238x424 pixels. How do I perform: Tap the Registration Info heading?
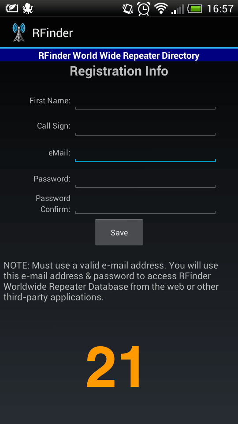pos(119,71)
